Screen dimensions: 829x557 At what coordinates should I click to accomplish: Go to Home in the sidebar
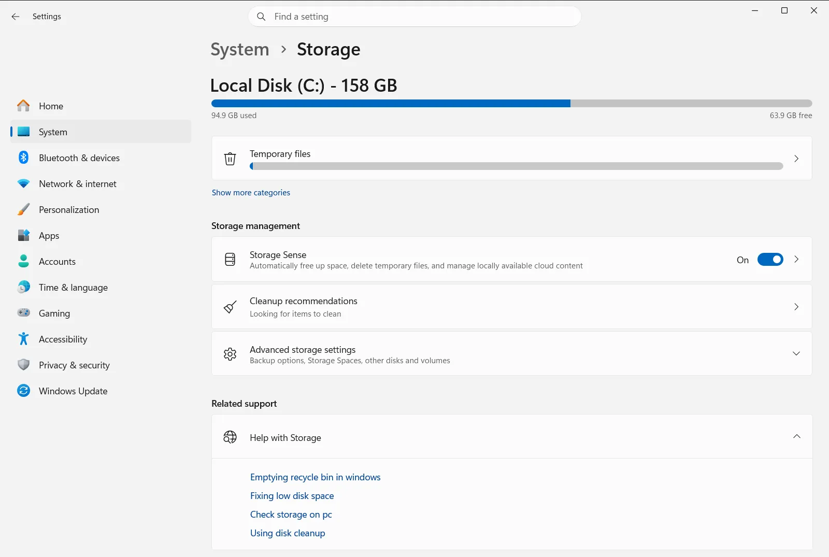pyautogui.click(x=101, y=106)
